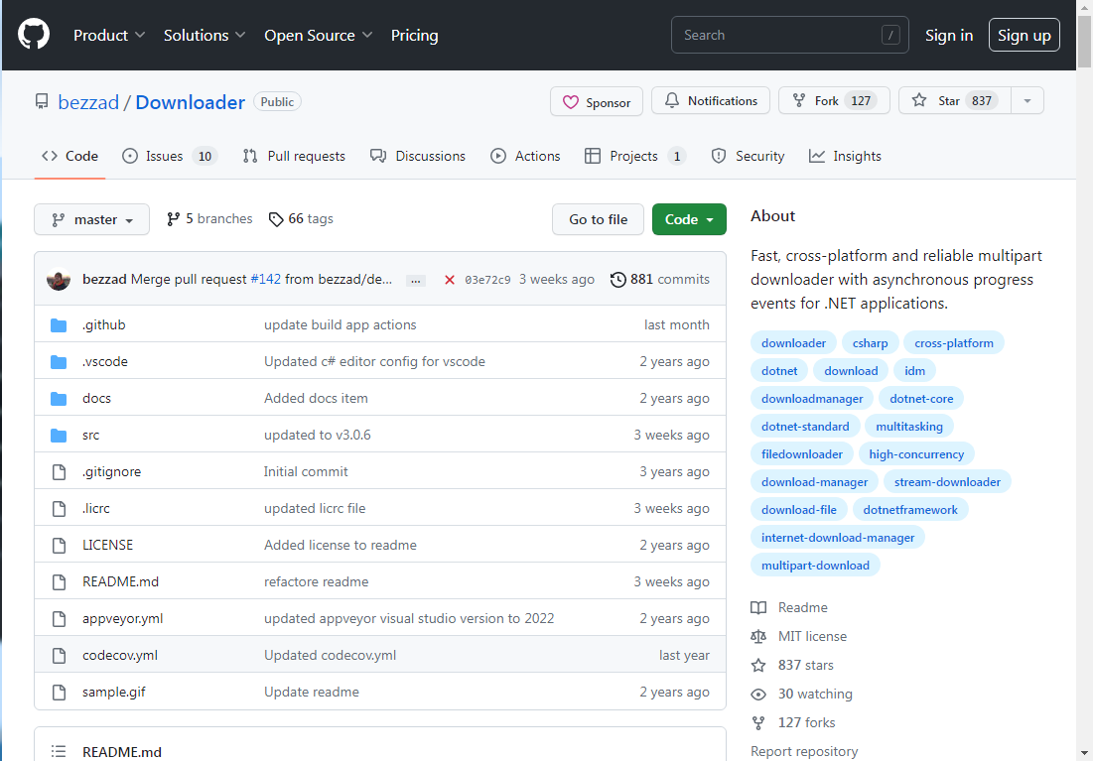Image resolution: width=1093 pixels, height=761 pixels.
Task: Click the Sponsor button
Action: click(597, 102)
